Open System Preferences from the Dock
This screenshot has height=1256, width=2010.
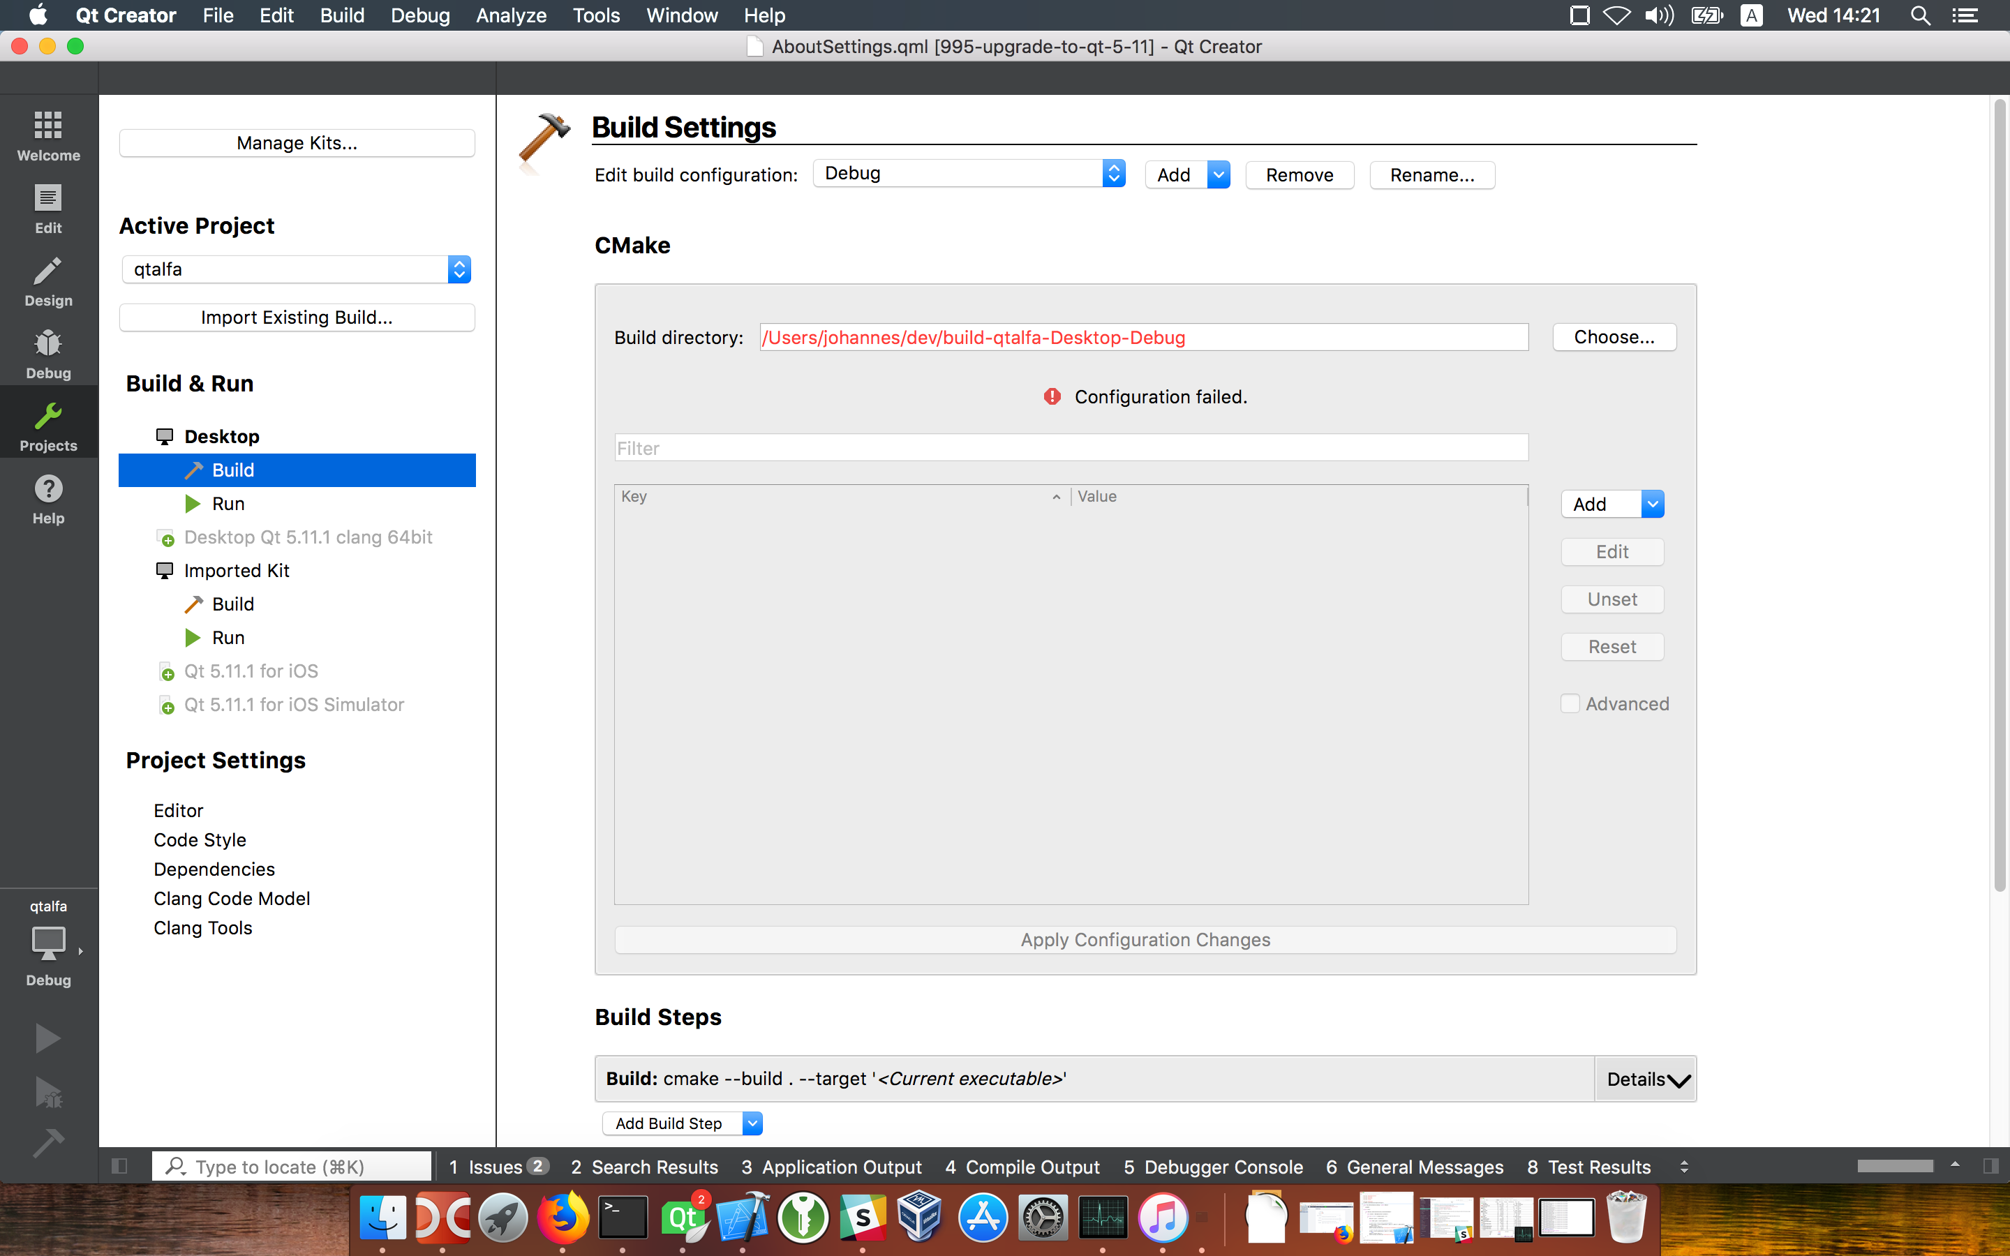(1043, 1218)
